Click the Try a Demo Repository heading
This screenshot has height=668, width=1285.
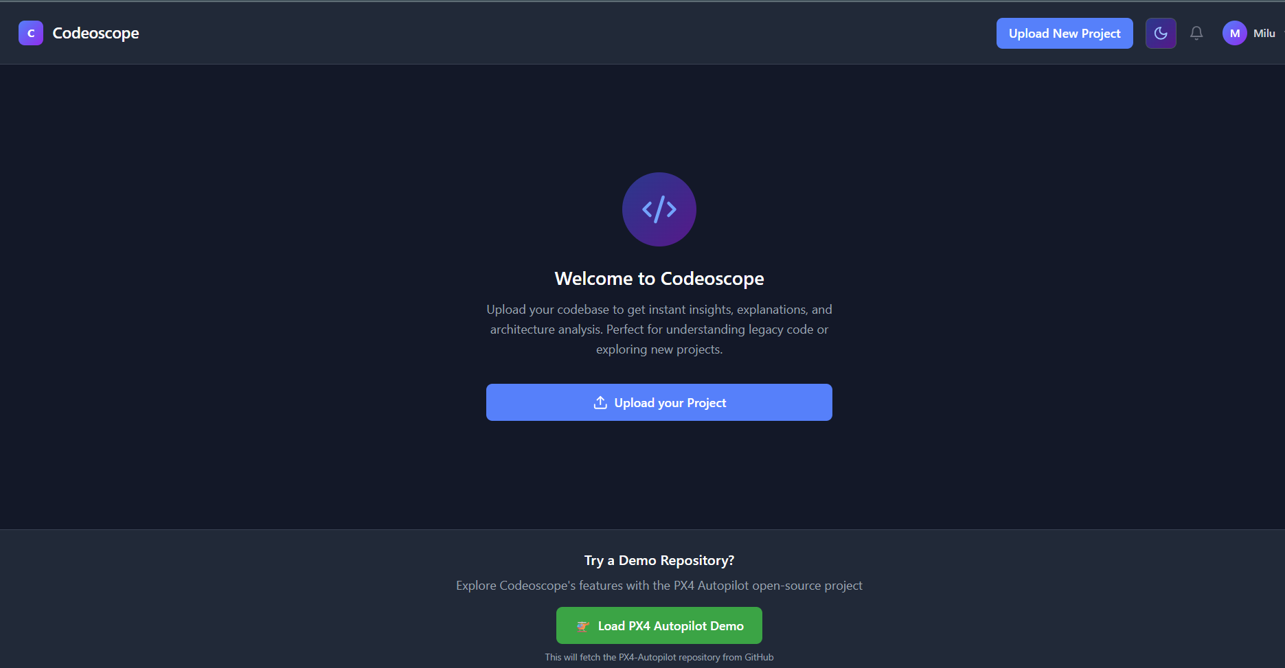659,560
